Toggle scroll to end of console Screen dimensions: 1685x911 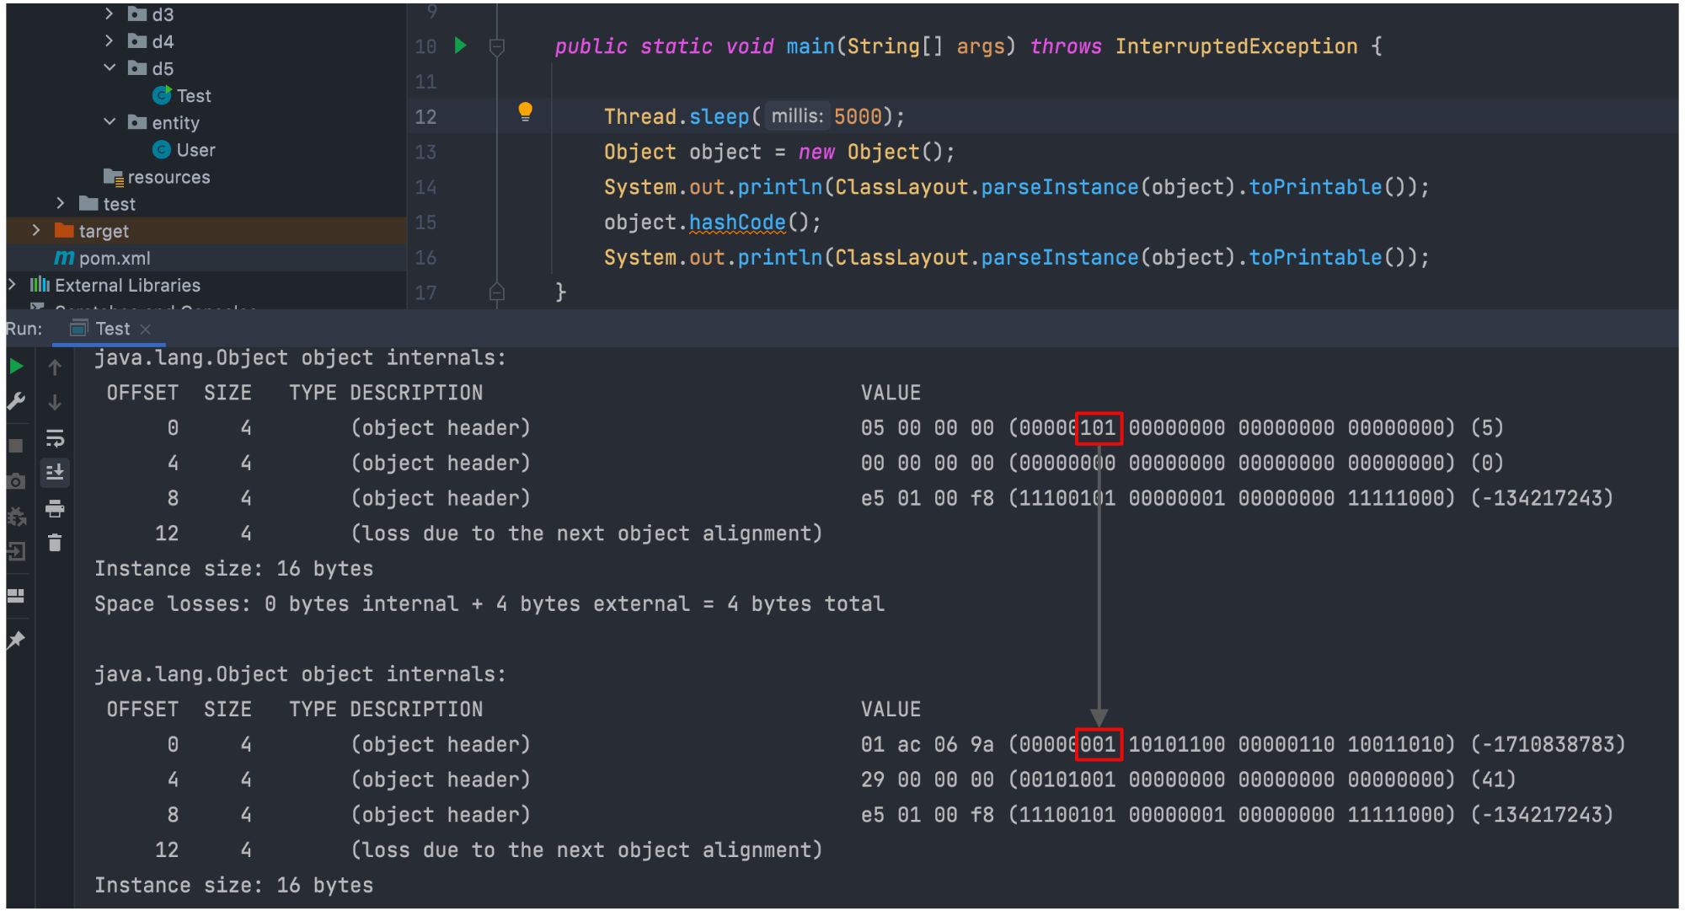click(55, 473)
